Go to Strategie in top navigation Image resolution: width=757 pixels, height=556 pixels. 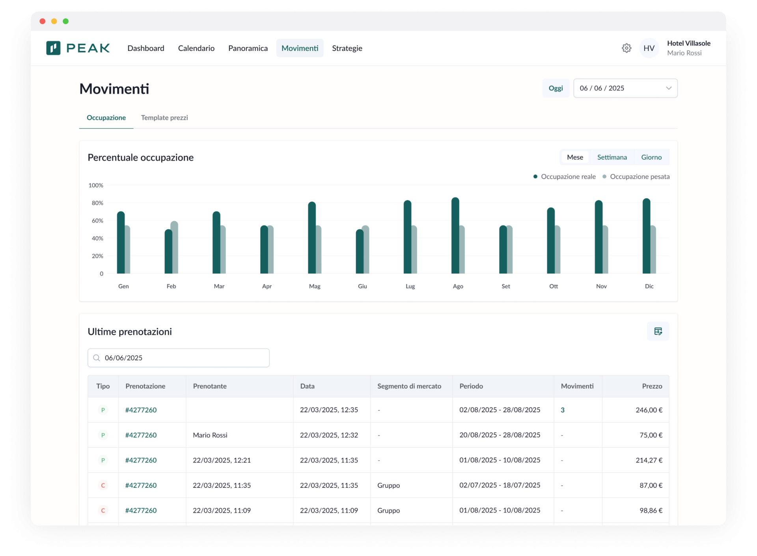point(347,48)
